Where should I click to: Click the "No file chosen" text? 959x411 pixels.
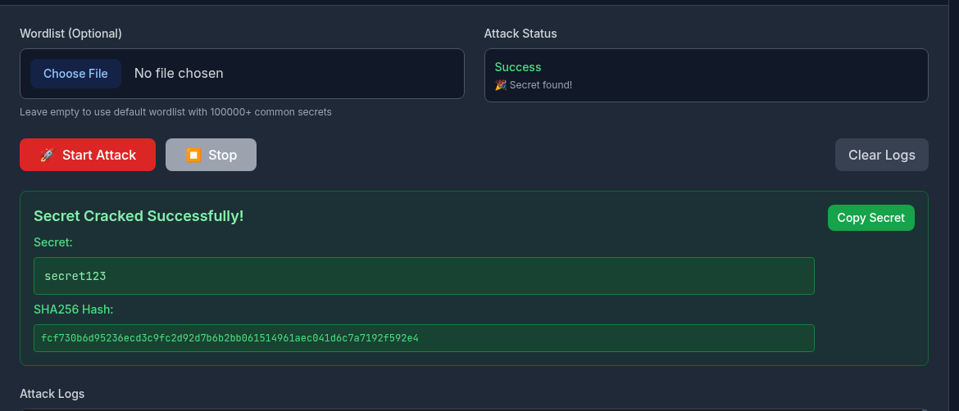point(179,74)
